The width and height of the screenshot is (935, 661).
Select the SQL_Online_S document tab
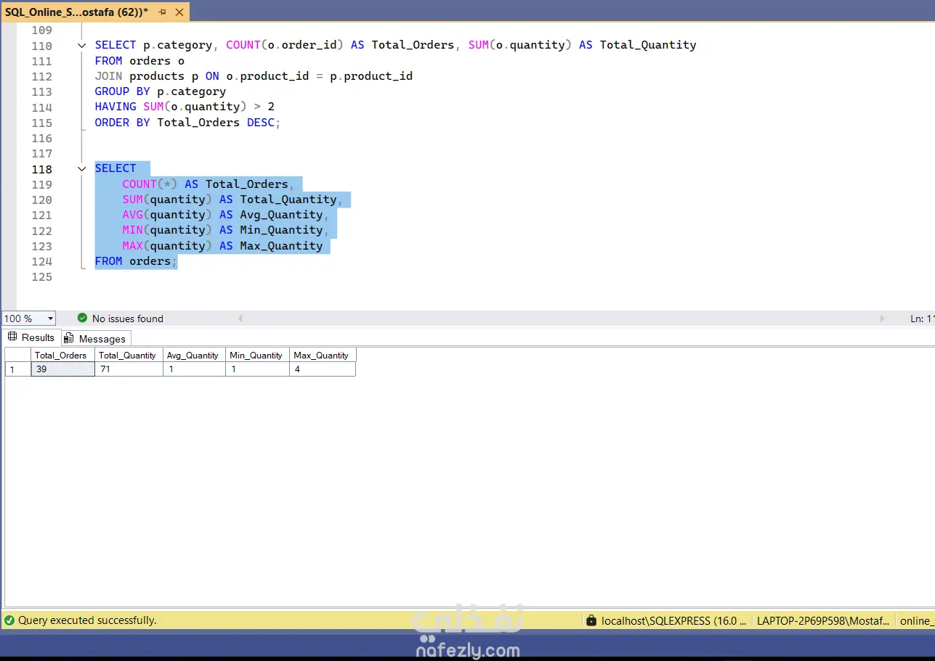click(x=76, y=12)
